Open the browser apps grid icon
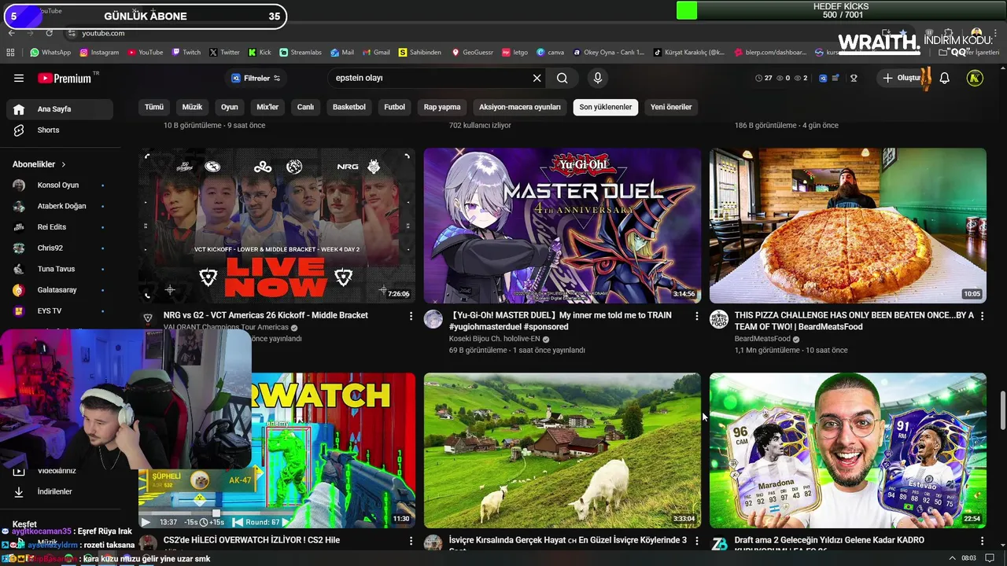Viewport: 1007px width, 566px height. click(10, 53)
